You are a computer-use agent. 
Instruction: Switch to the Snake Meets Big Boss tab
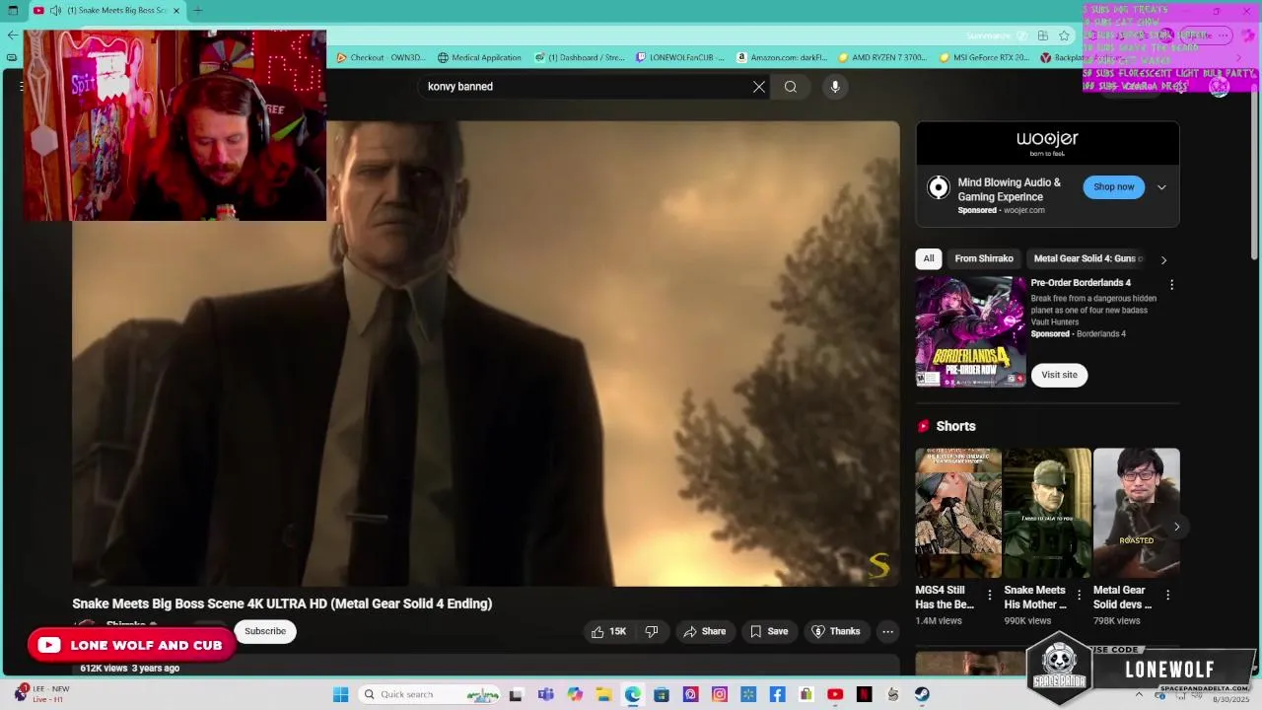[108, 10]
